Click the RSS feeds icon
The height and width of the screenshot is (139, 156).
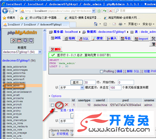click(x=105, y=24)
